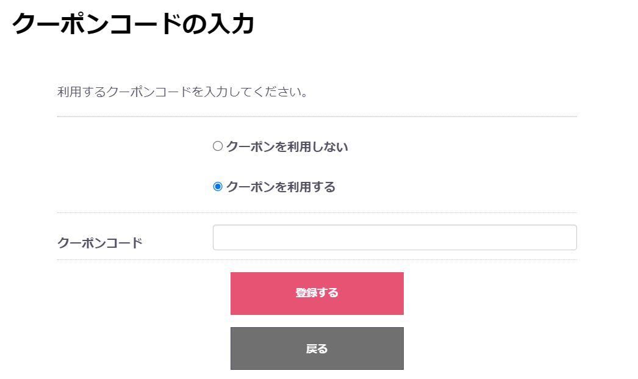Focus the クーポンコード input field
The image size is (638, 379).
(395, 237)
